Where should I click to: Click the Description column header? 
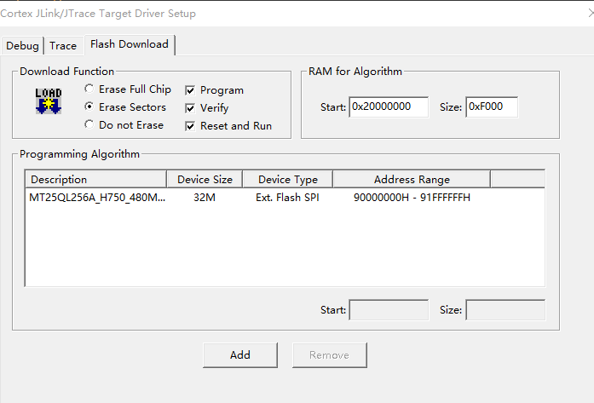(x=95, y=180)
